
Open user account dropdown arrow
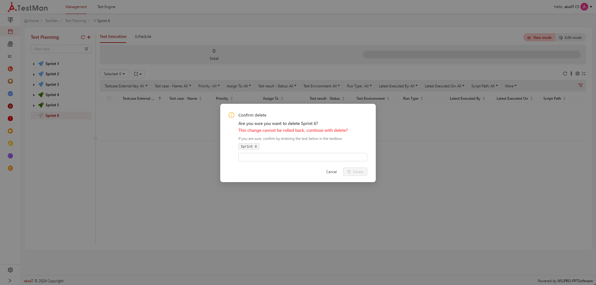[591, 7]
